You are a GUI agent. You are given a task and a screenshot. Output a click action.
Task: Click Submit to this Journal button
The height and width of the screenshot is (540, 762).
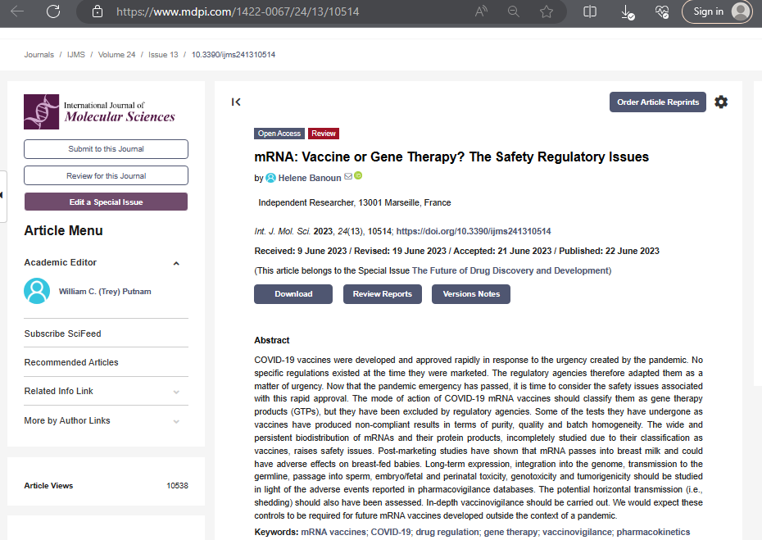point(106,149)
